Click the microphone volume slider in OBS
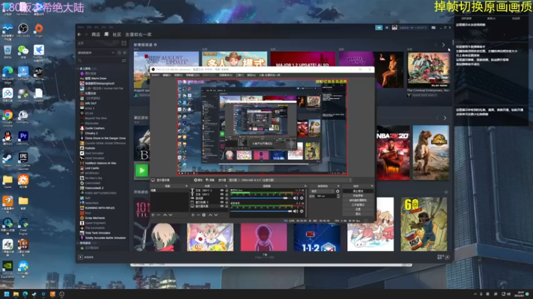Viewport: 533px width, 299px height. point(261,198)
